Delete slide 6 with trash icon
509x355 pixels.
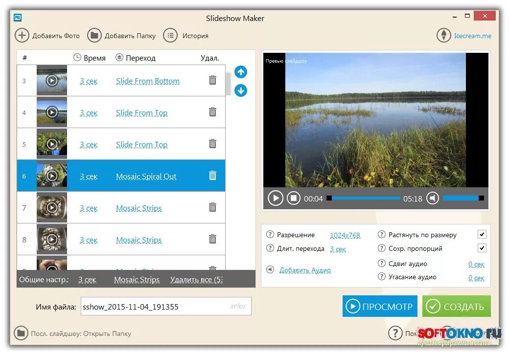coord(212,176)
